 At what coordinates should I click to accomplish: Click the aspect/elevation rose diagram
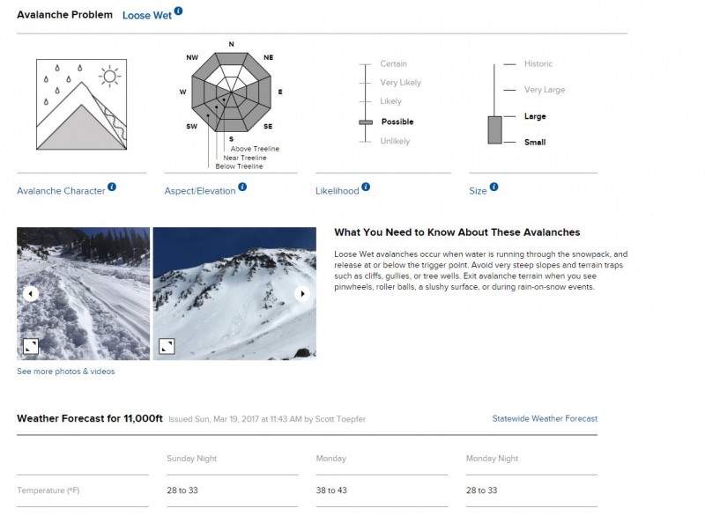click(231, 92)
